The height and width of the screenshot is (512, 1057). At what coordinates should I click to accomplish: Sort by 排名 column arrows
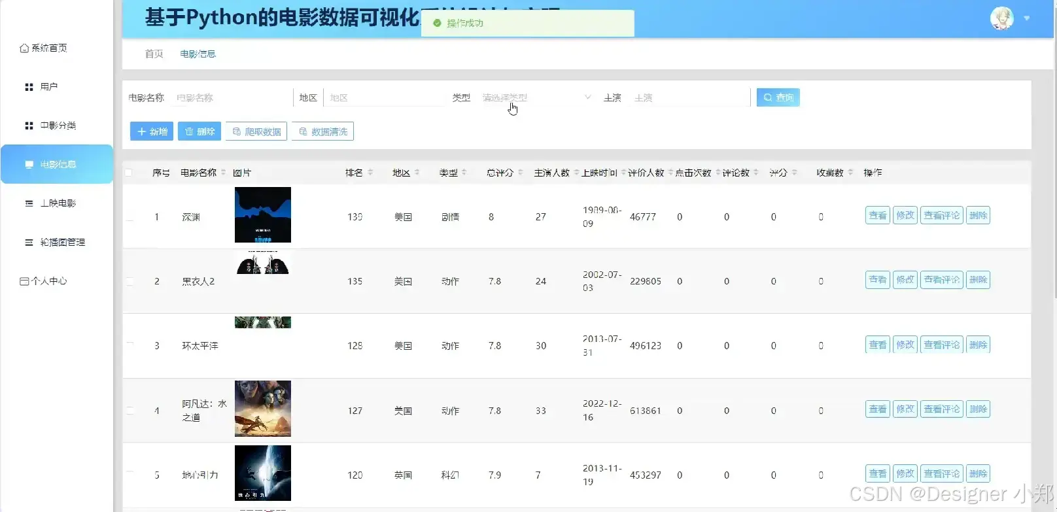(370, 173)
